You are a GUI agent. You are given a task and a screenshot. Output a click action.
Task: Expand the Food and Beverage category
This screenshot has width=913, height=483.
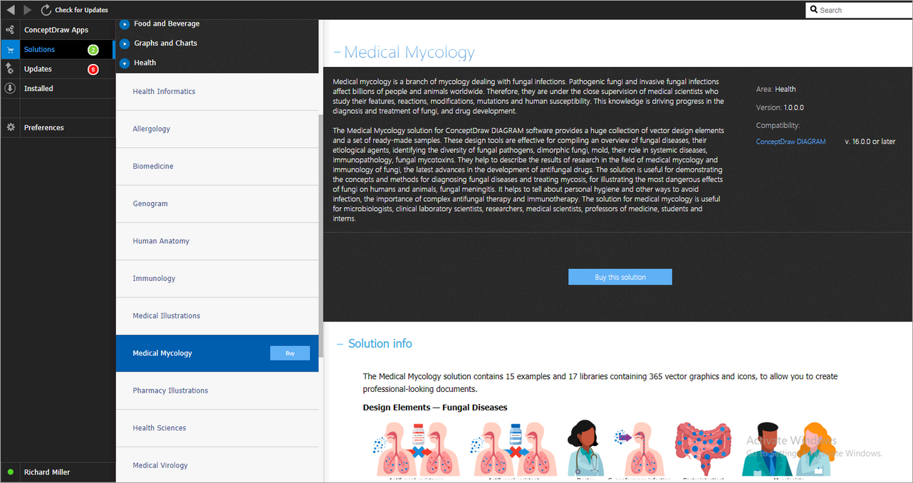point(125,24)
